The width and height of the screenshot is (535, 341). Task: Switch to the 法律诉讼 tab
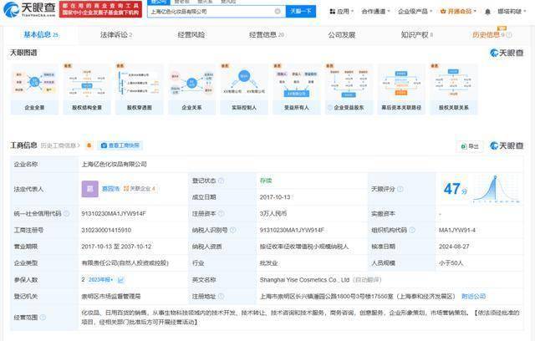pyautogui.click(x=116, y=35)
